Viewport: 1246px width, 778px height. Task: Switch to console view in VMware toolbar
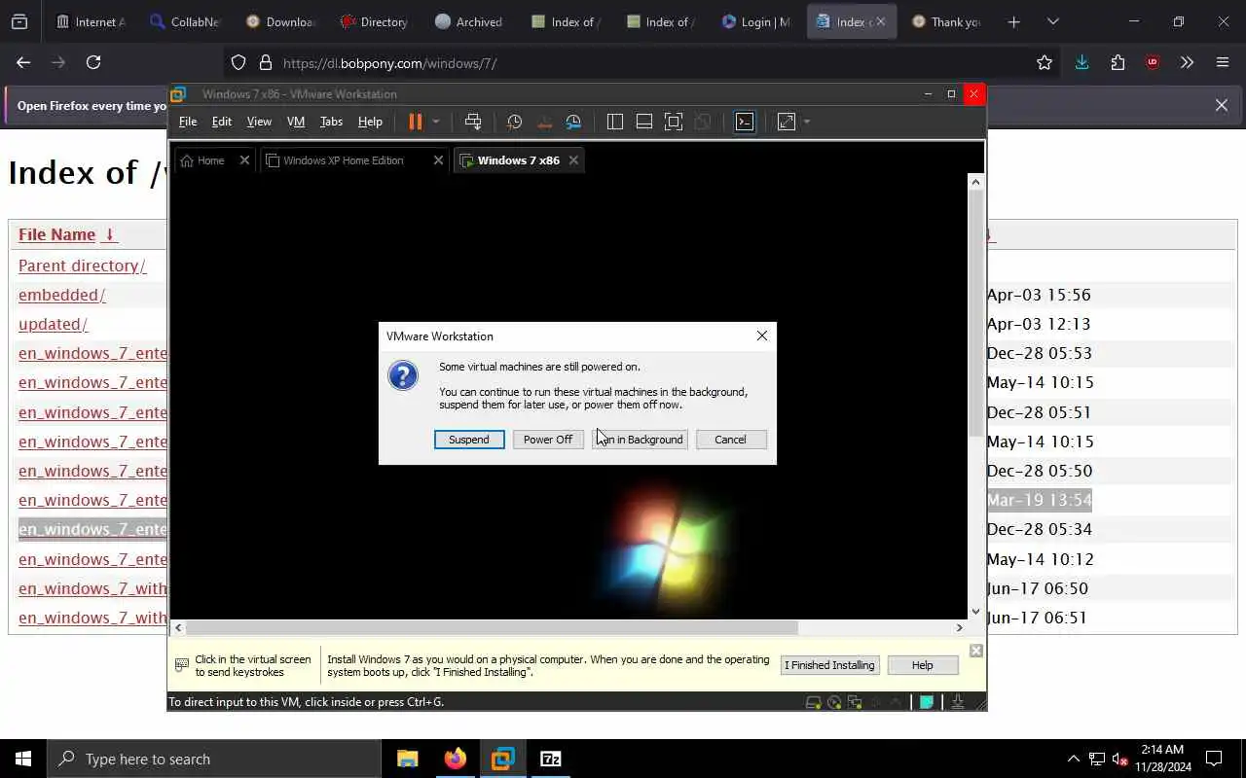pos(745,122)
